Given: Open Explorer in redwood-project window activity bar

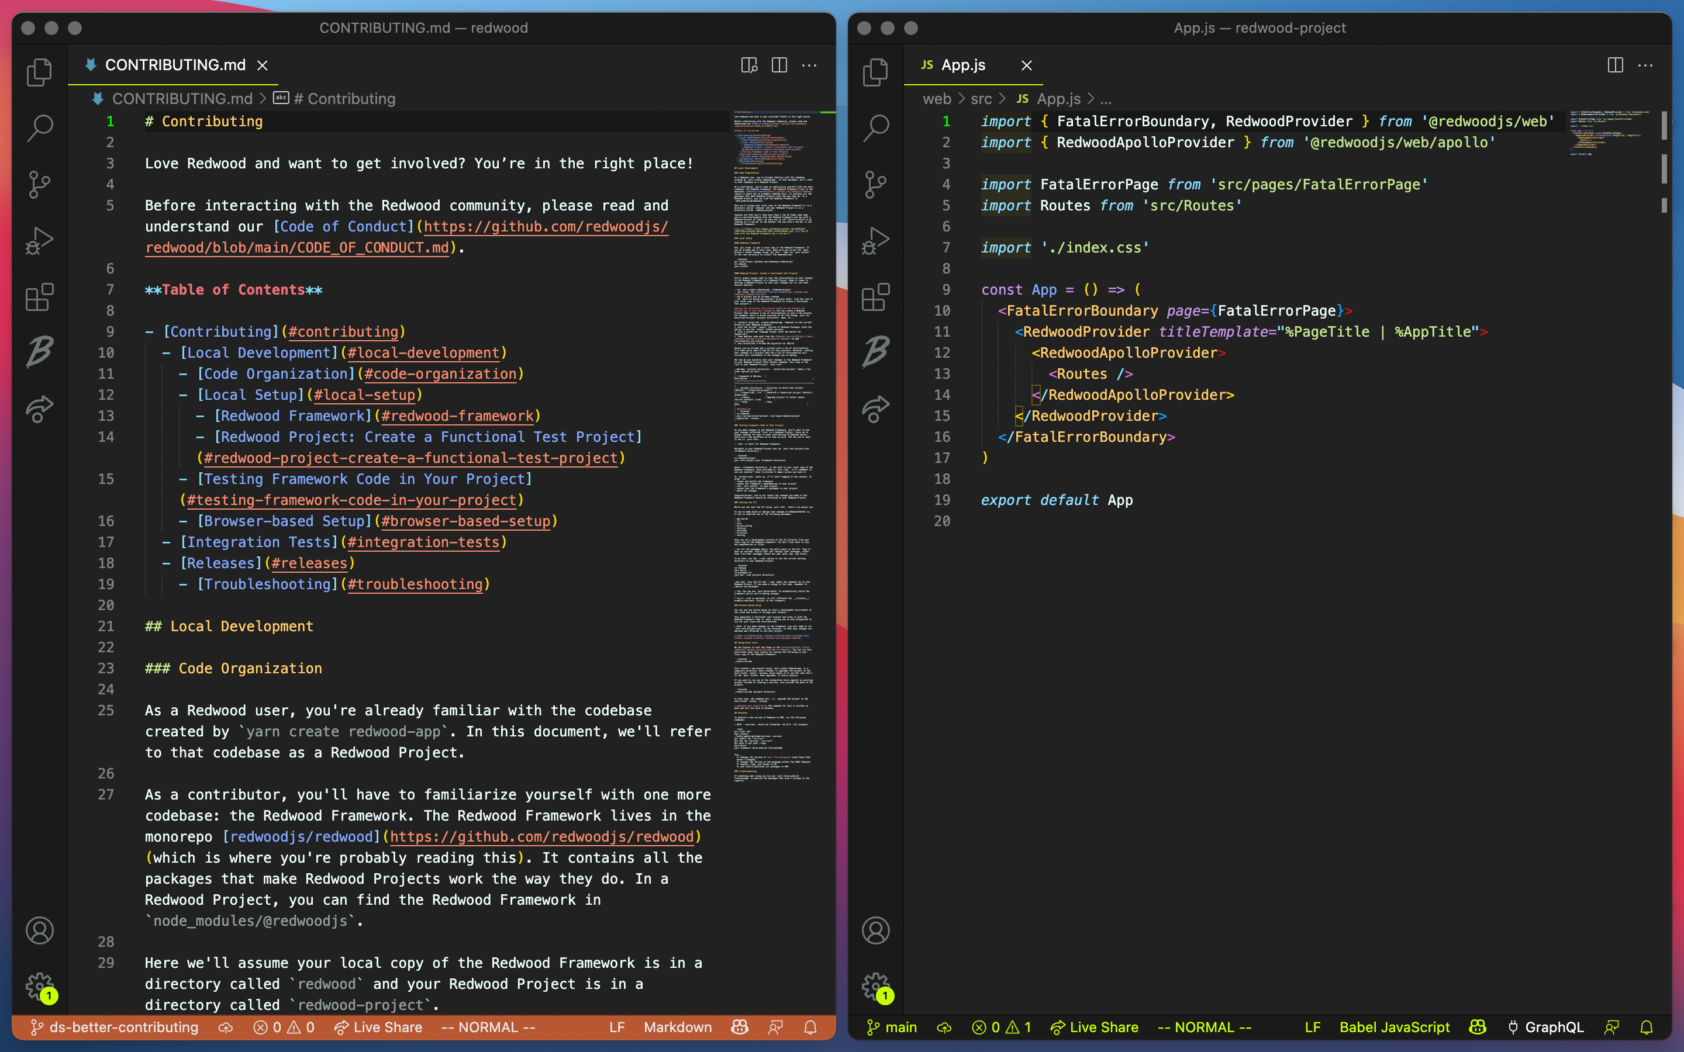Looking at the screenshot, I should (x=875, y=72).
